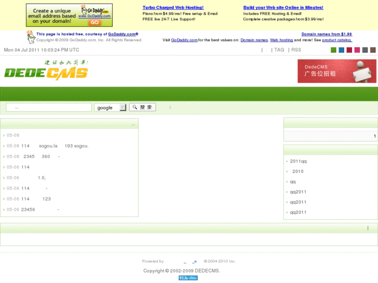Screen dimensions: 378x283
Task: Switch to the brown color theme swatch
Action: click(373, 50)
